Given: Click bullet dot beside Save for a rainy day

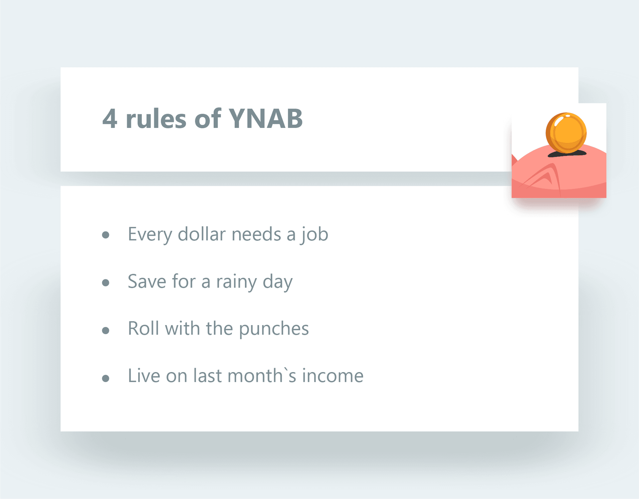Looking at the screenshot, I should (x=106, y=283).
